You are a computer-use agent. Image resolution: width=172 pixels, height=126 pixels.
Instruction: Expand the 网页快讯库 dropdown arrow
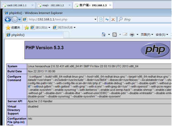pos(75,27)
